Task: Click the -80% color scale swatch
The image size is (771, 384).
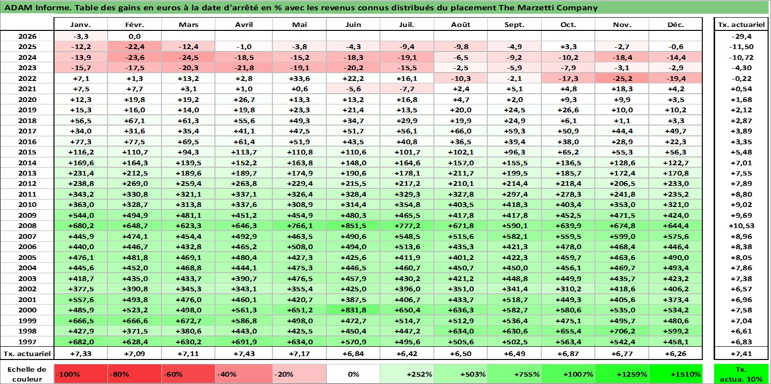Action: 134,374
